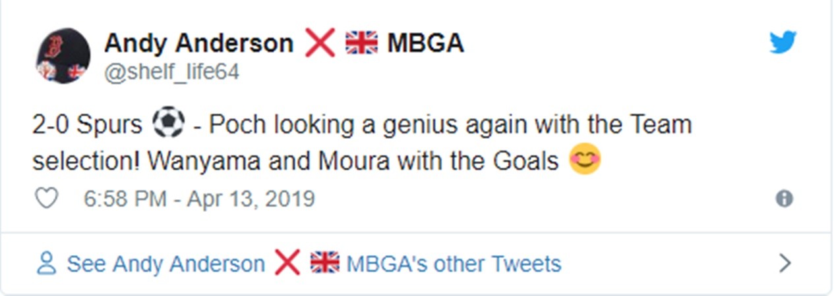
Task: Open Andy Anderson's profile picture
Action: click(x=63, y=56)
